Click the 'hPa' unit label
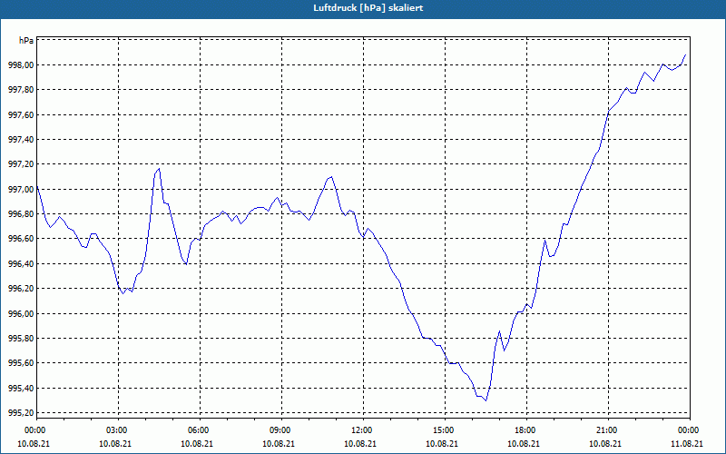726x454 pixels. pos(26,41)
